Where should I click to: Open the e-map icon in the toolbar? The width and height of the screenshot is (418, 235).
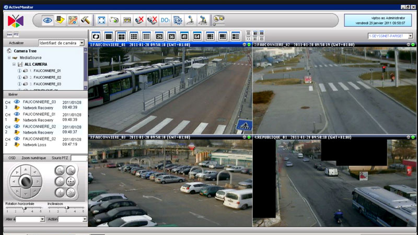pyautogui.click(x=73, y=20)
